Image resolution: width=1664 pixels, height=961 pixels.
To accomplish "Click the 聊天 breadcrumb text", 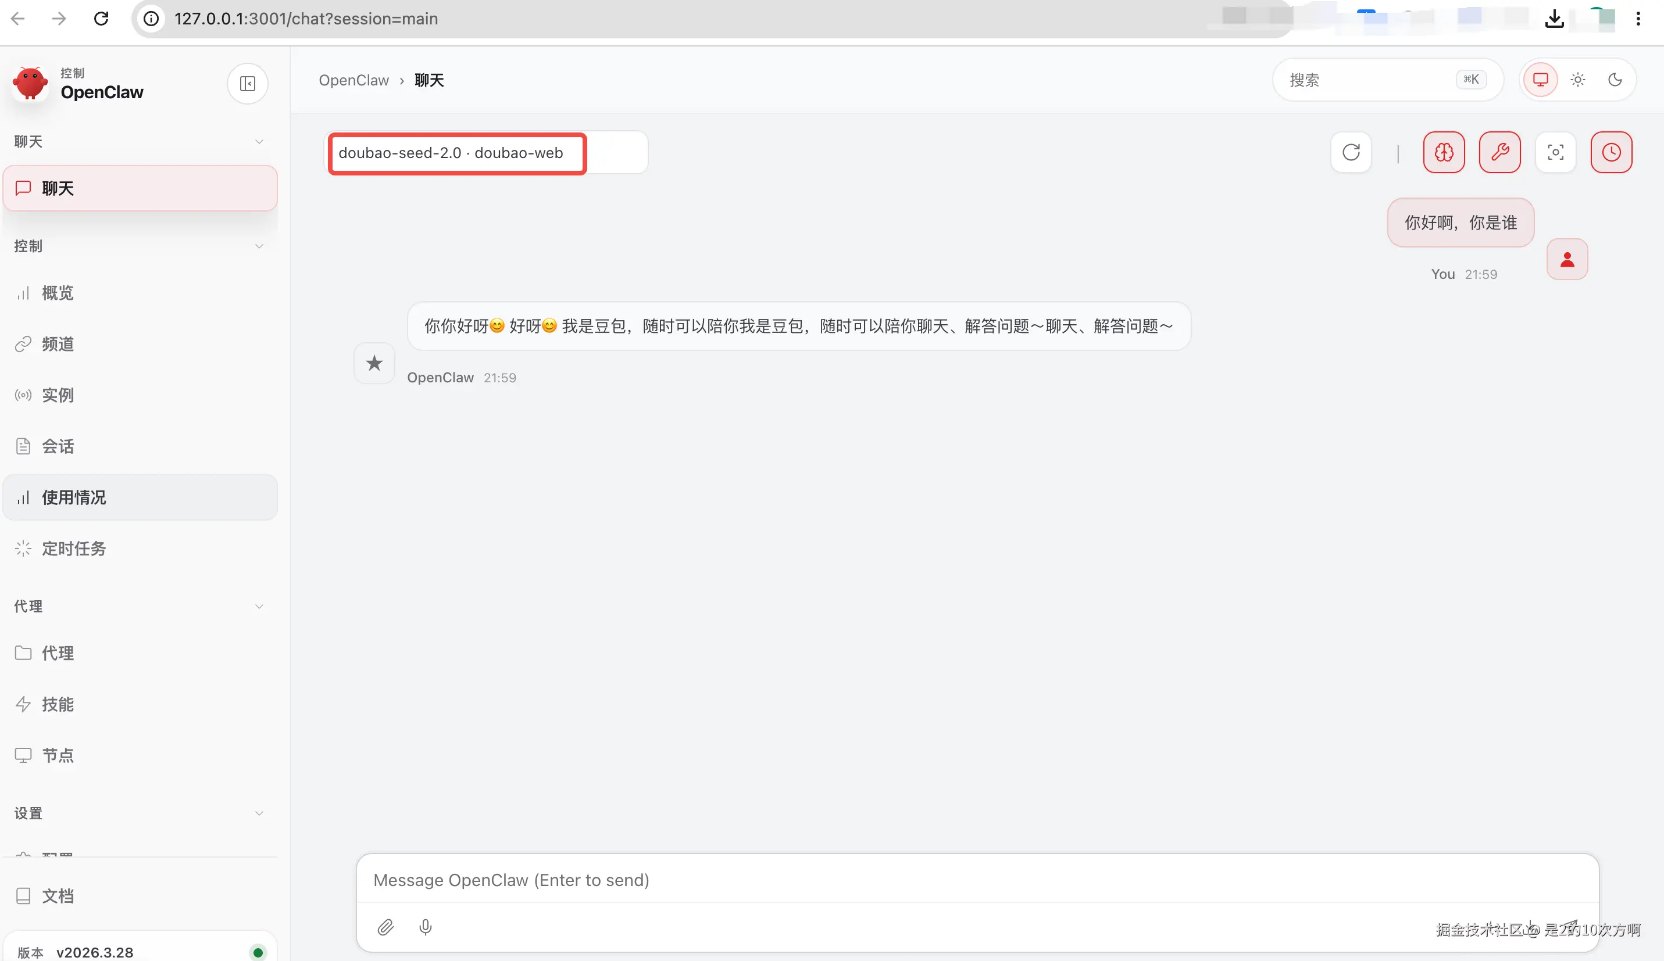I will tap(429, 81).
